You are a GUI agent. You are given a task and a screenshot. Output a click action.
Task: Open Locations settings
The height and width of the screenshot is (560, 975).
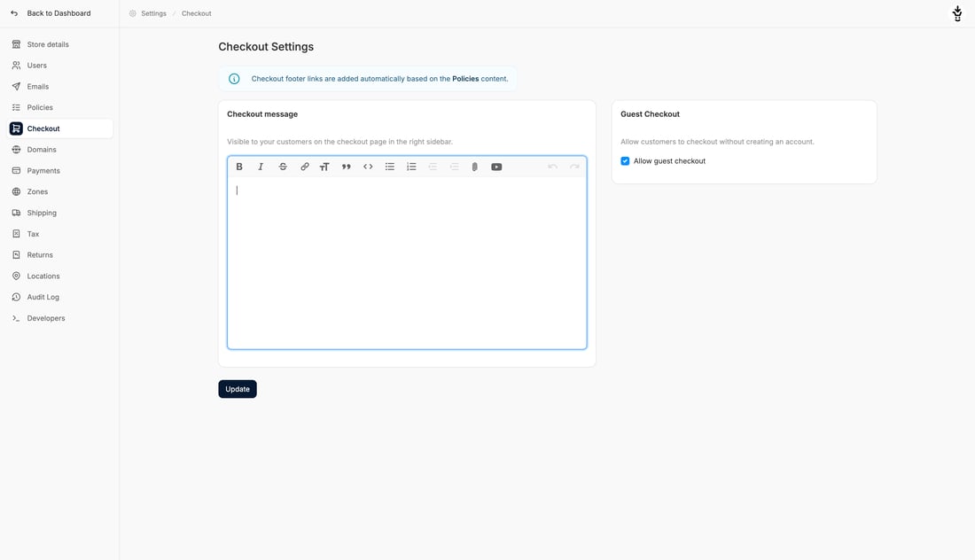[x=60, y=276]
